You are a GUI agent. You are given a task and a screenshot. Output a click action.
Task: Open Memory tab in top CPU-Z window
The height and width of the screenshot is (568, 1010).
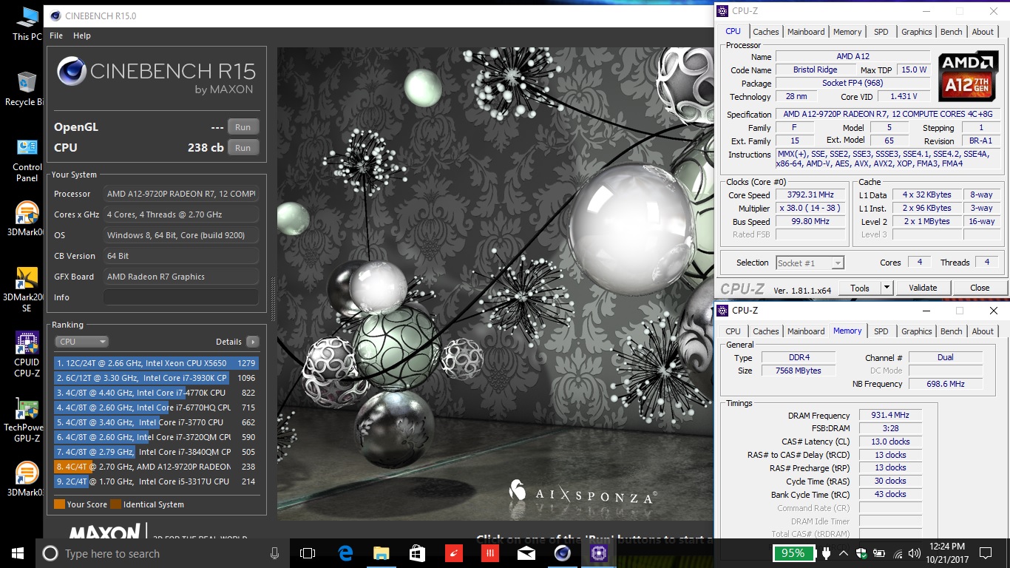(x=847, y=32)
